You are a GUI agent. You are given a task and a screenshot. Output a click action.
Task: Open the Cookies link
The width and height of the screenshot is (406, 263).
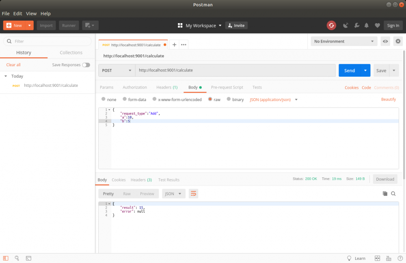[x=351, y=88]
